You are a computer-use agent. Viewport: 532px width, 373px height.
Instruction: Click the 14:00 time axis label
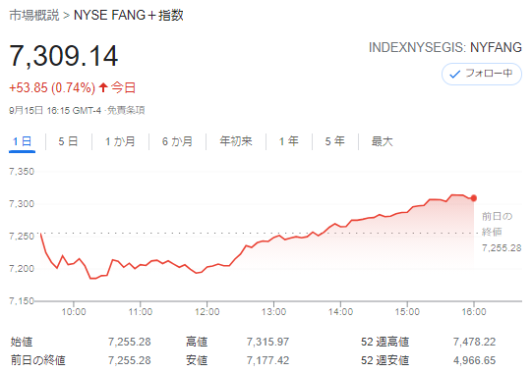[x=340, y=312]
